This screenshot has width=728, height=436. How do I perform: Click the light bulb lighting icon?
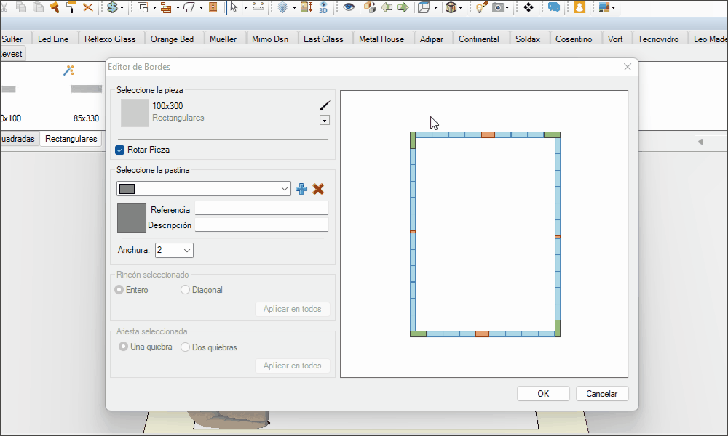(x=481, y=7)
